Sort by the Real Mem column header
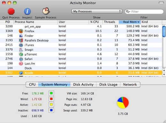Image resolution: width=166 pixels, height=123 pixels. pos(130,22)
